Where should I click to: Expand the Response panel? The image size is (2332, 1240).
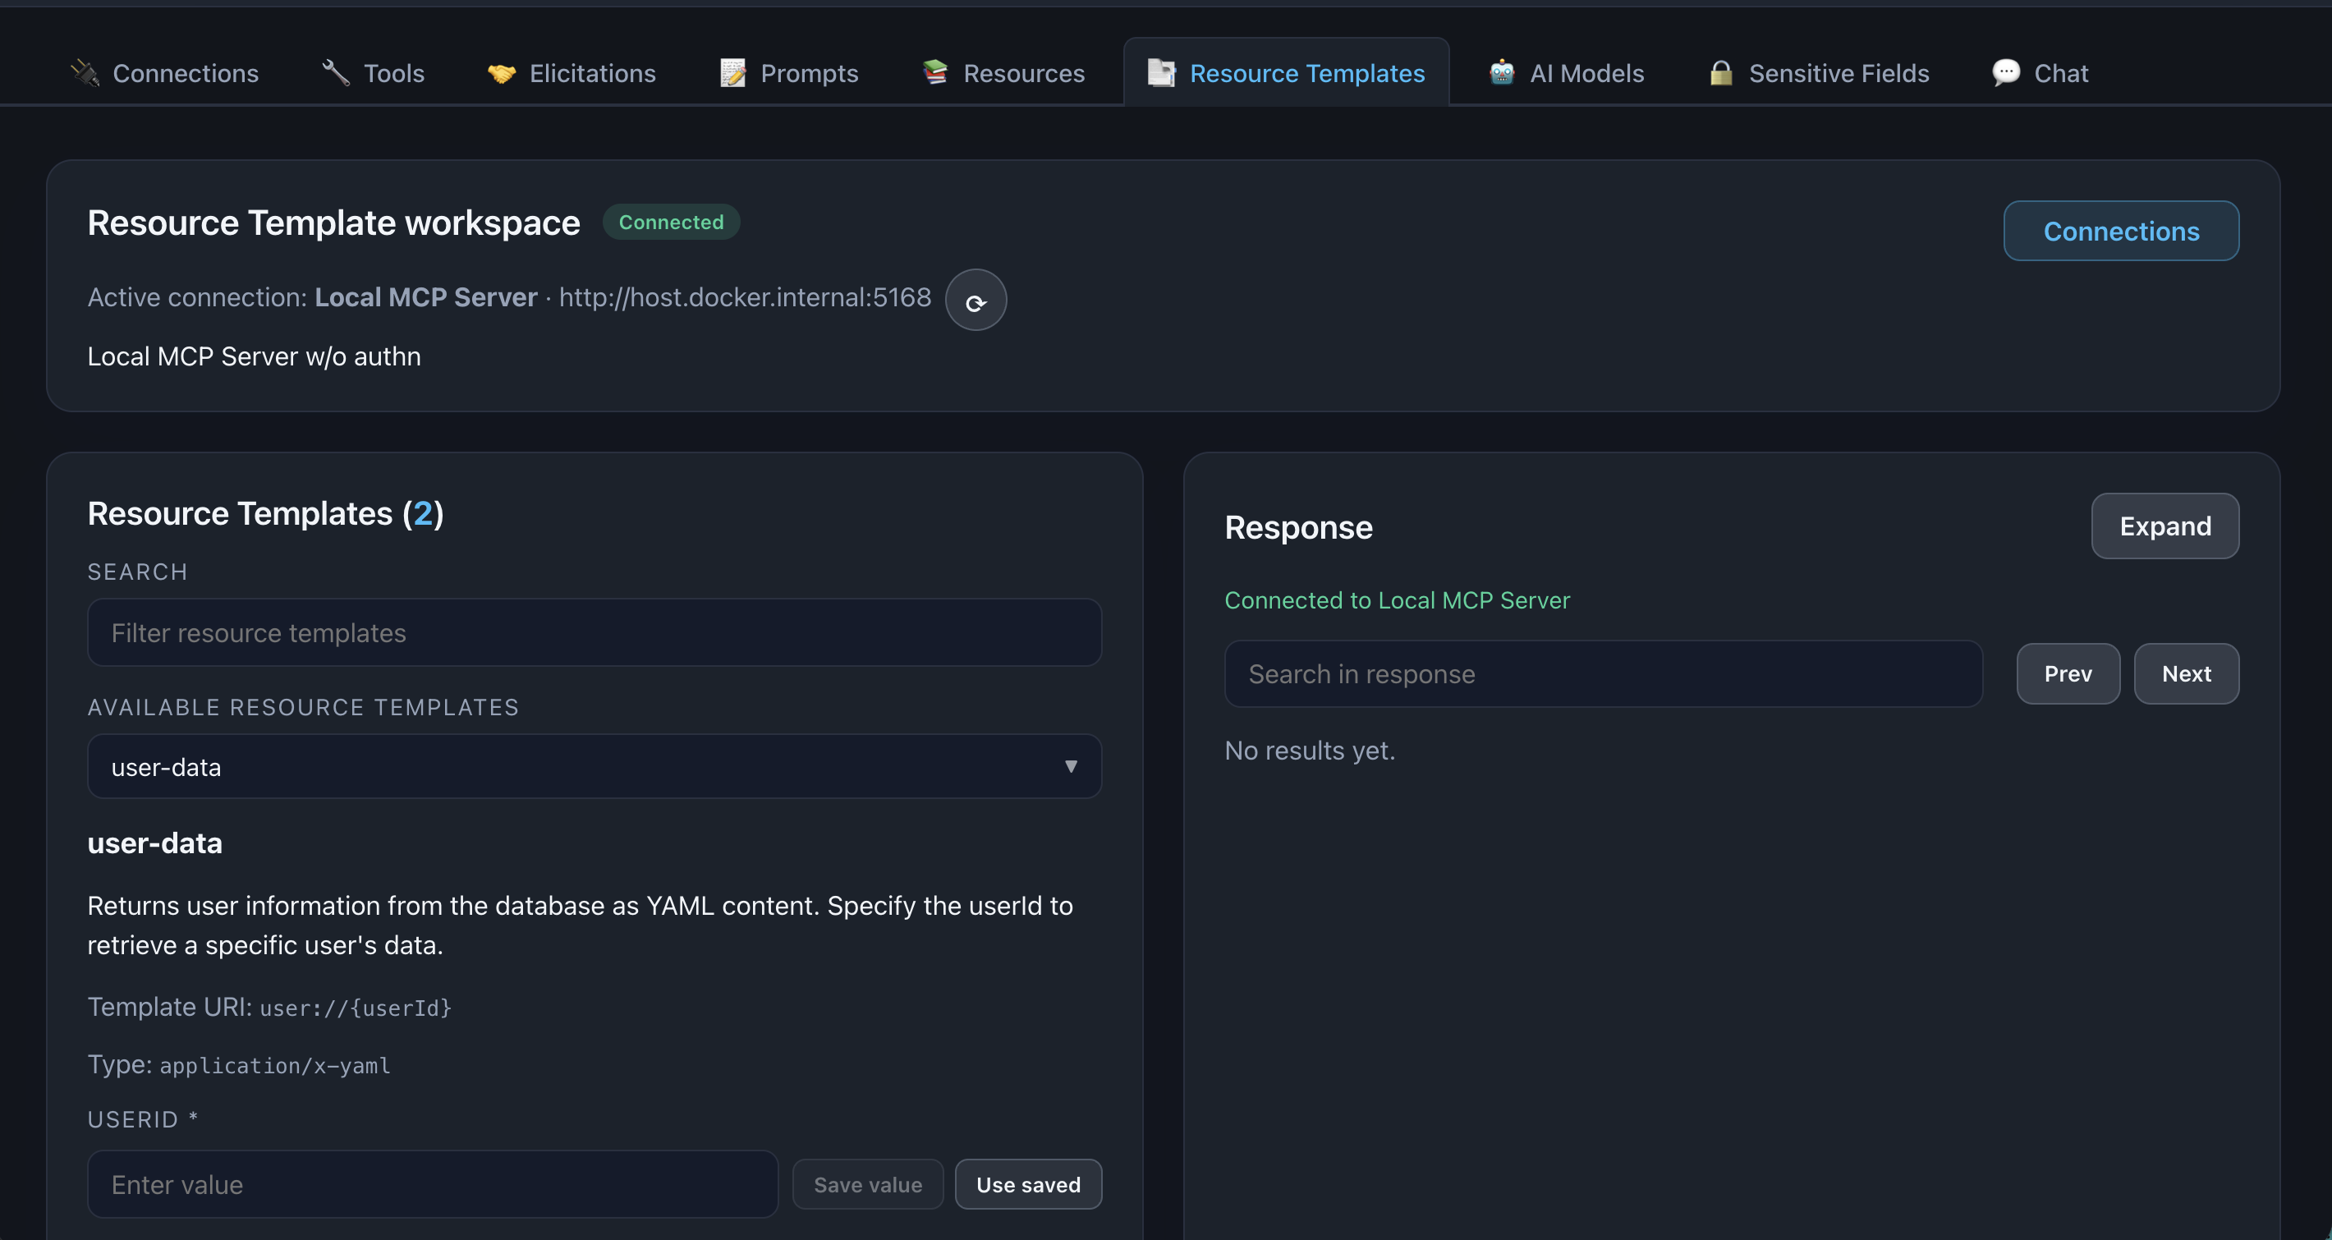[2164, 526]
